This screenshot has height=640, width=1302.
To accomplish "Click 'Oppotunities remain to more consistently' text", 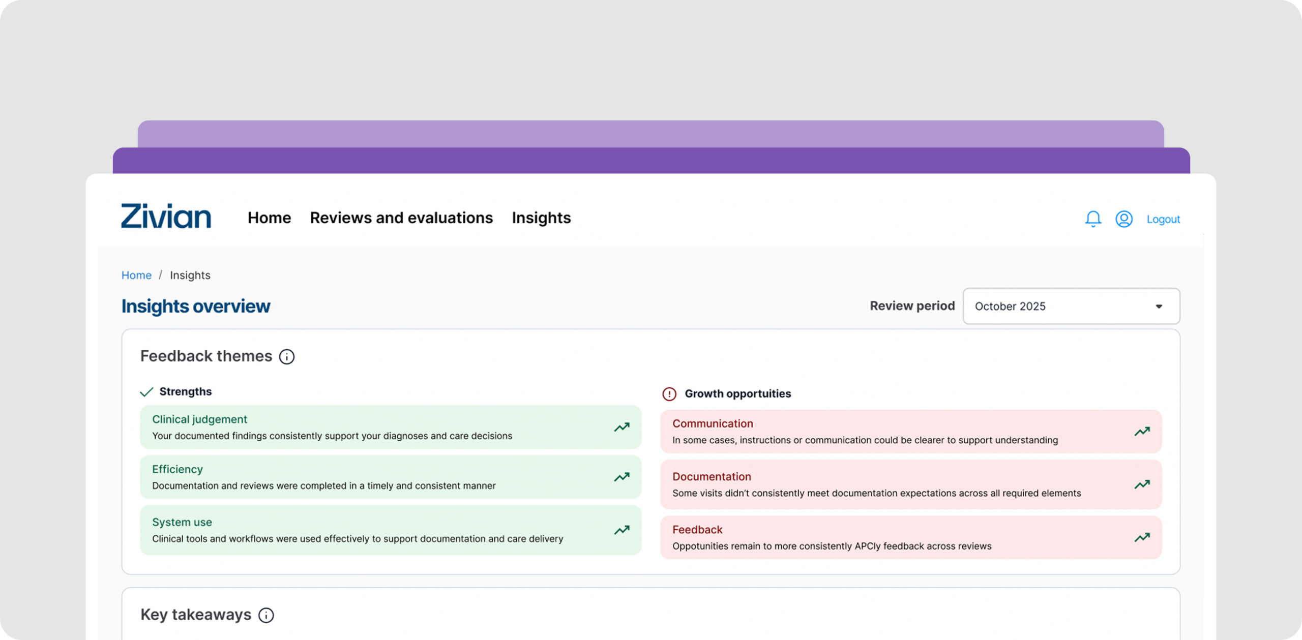I will click(x=832, y=546).
